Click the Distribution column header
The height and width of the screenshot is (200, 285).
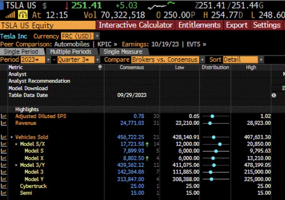coord(216,67)
